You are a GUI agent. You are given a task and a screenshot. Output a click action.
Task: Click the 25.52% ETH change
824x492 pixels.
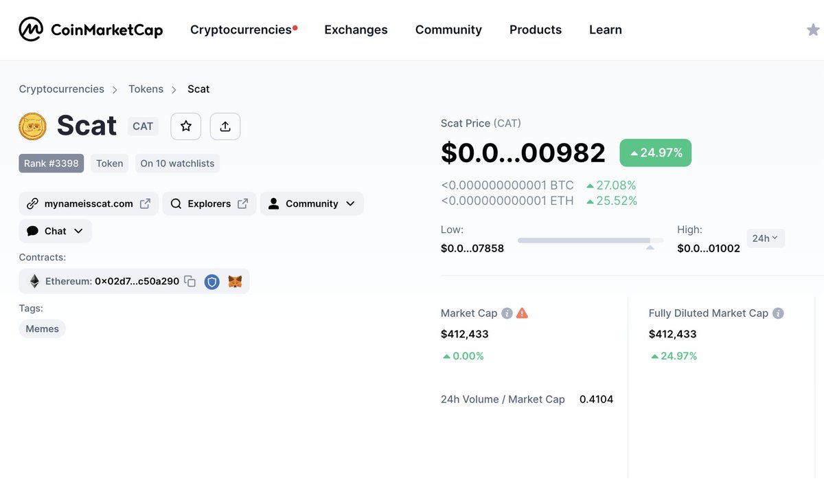(612, 201)
